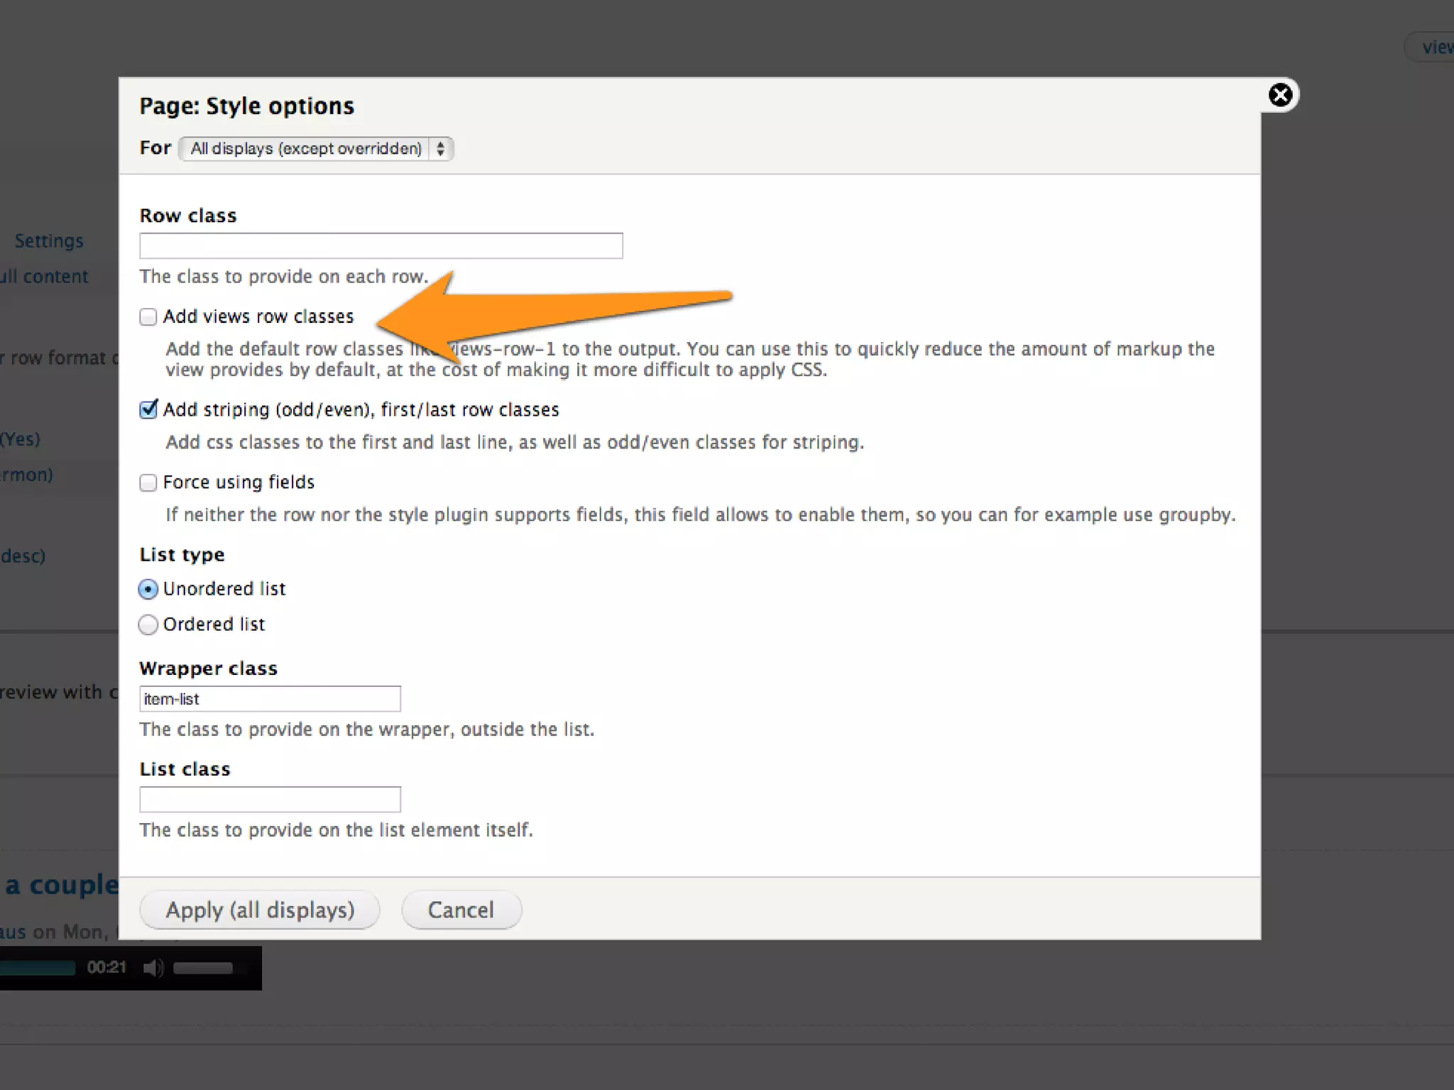Click the Wrapper class input field

point(270,699)
